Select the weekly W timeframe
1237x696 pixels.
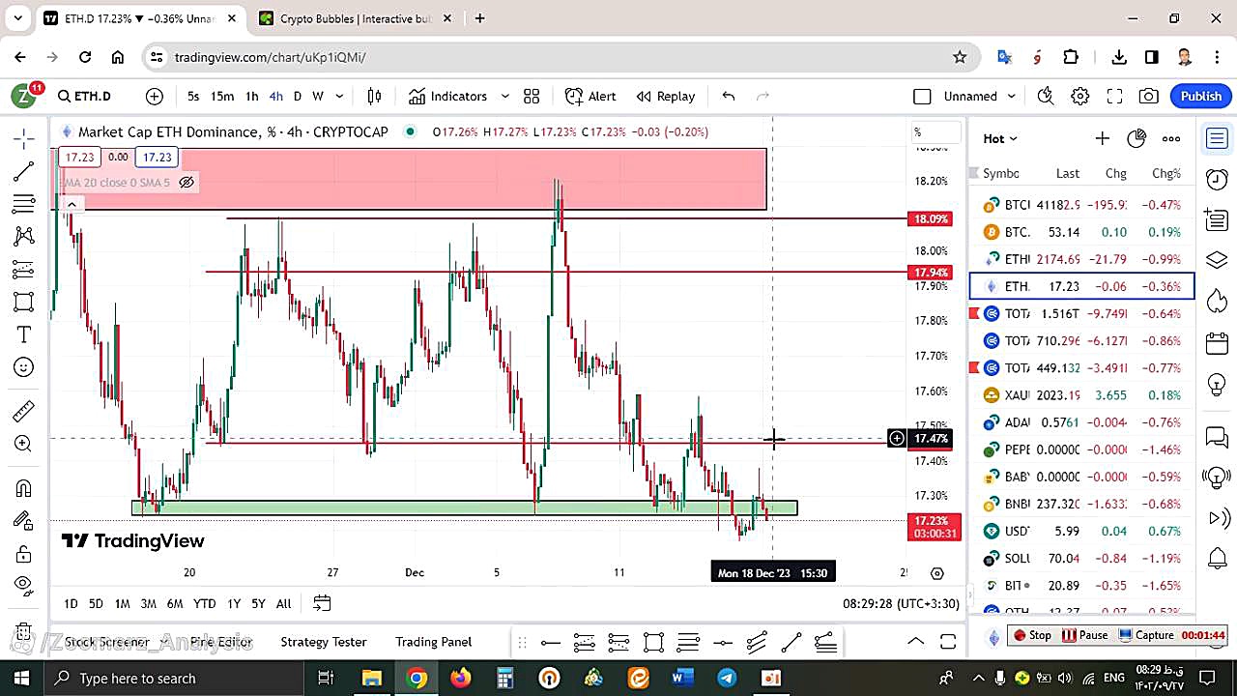pyautogui.click(x=317, y=96)
